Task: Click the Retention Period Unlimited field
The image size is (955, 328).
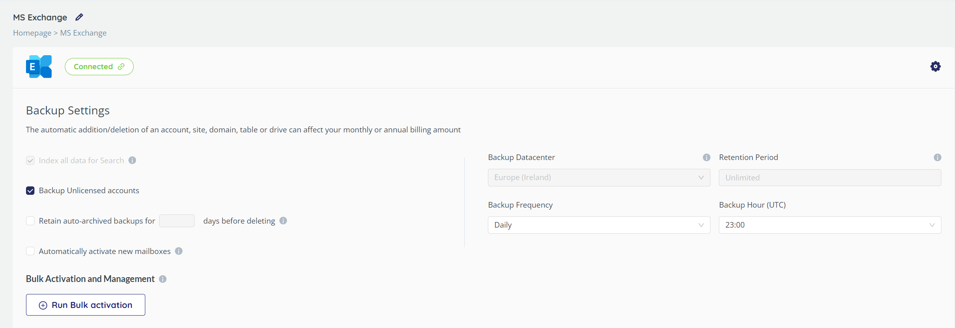Action: [x=830, y=178]
